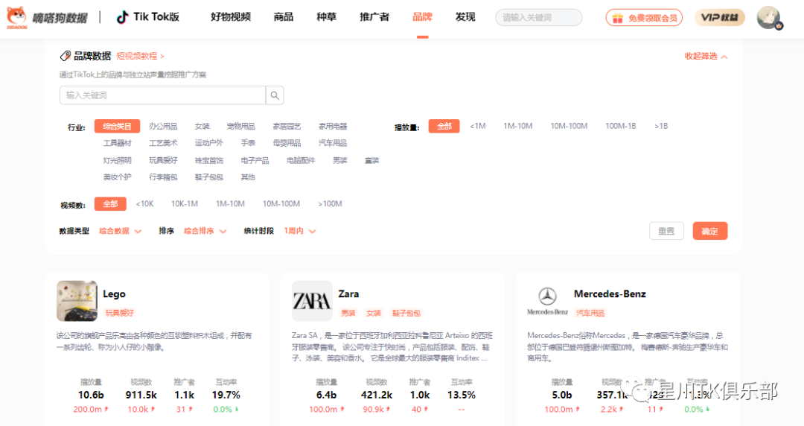Click Zara's 鞋子包包 category tag

(406, 313)
